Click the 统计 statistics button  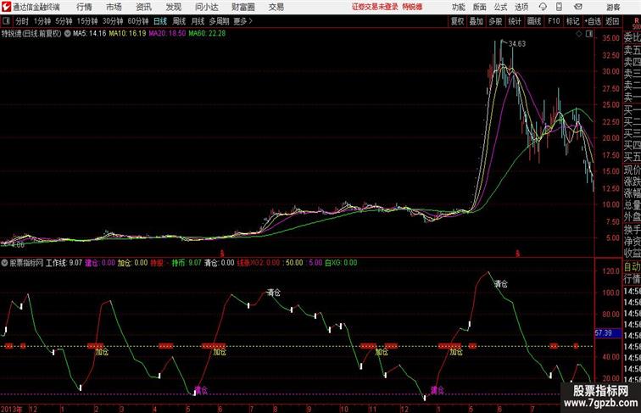coord(515,21)
